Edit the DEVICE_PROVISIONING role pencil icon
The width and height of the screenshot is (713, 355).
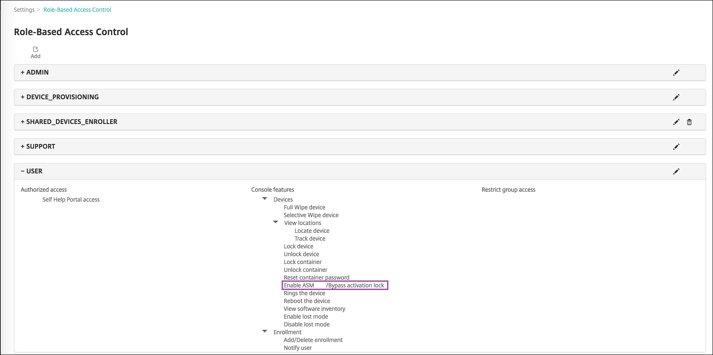pos(676,98)
